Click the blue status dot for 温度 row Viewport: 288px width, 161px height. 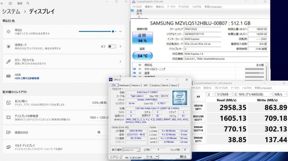coord(134,73)
